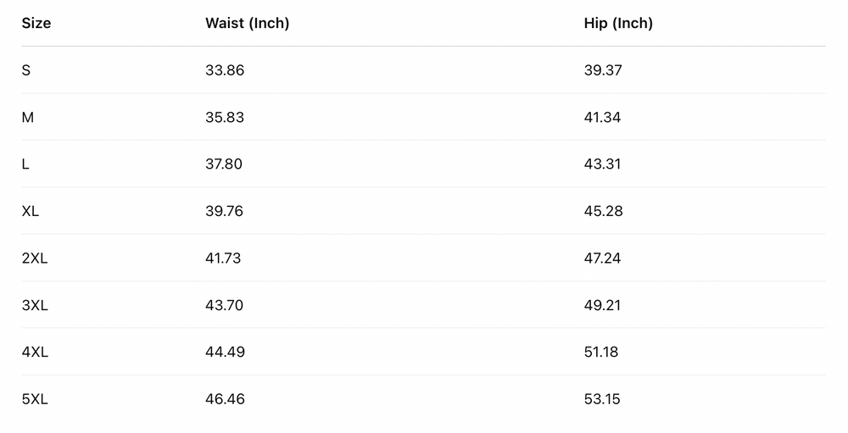Click hip value 49.21

click(x=602, y=305)
